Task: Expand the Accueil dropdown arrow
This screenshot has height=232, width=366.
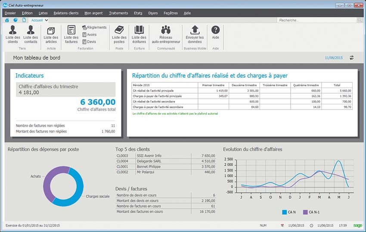Action: coord(46,20)
